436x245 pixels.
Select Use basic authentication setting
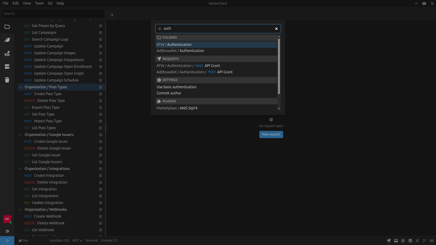(217, 87)
